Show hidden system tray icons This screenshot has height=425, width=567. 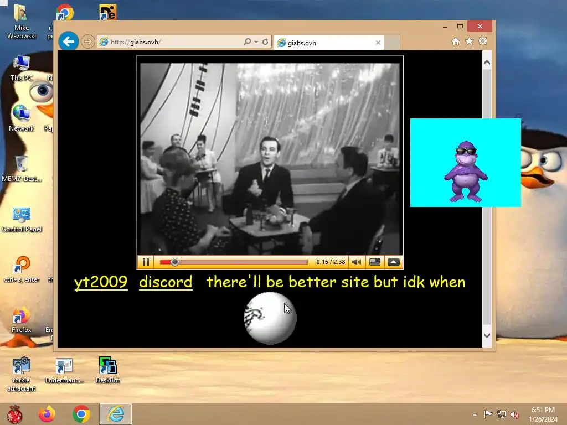pyautogui.click(x=475, y=414)
